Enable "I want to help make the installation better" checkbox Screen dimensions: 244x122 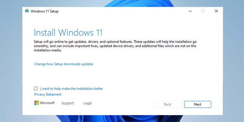pos(36,88)
